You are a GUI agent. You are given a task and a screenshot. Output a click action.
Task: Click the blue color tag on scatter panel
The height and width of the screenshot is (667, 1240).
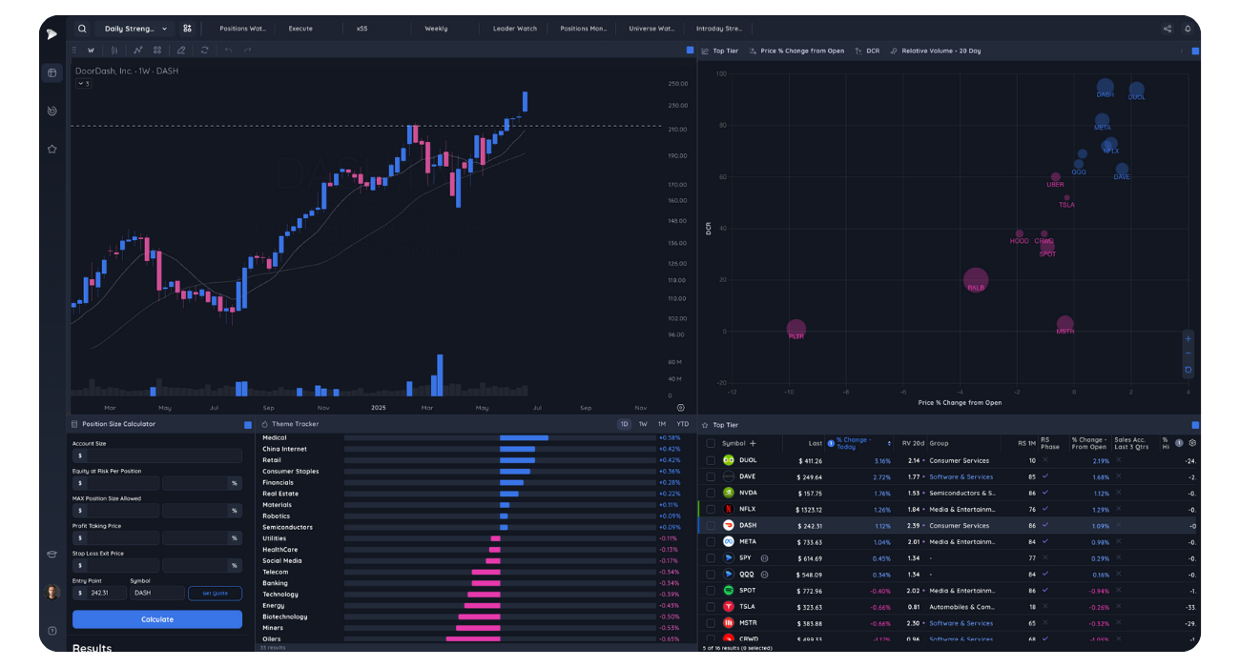[1194, 51]
